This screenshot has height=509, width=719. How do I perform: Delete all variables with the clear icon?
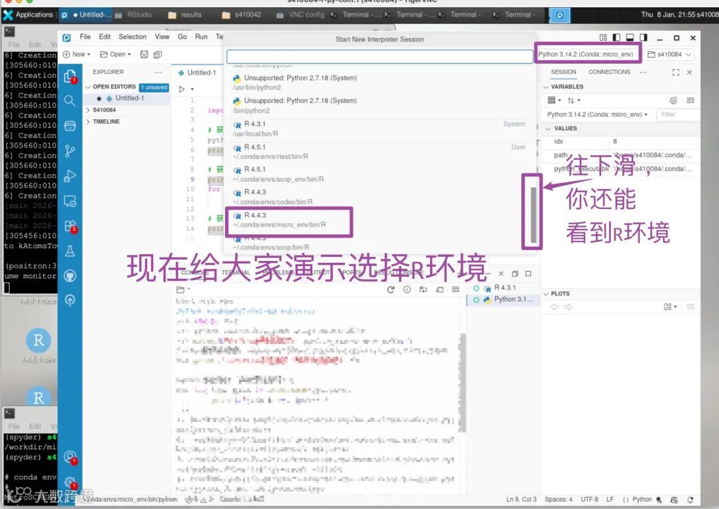coord(690,100)
